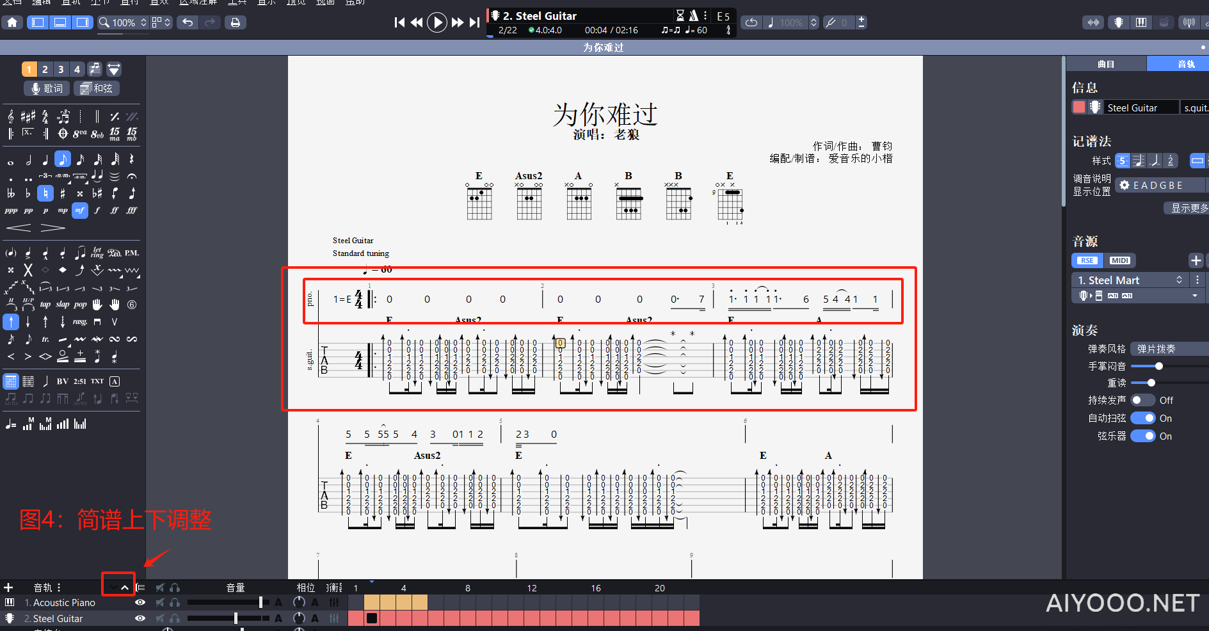Open the 弹片拨奏 playing style dropdown

[1170, 349]
